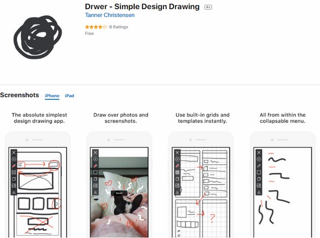Open the wireframe sketch screenshot thumbnail

point(38,185)
